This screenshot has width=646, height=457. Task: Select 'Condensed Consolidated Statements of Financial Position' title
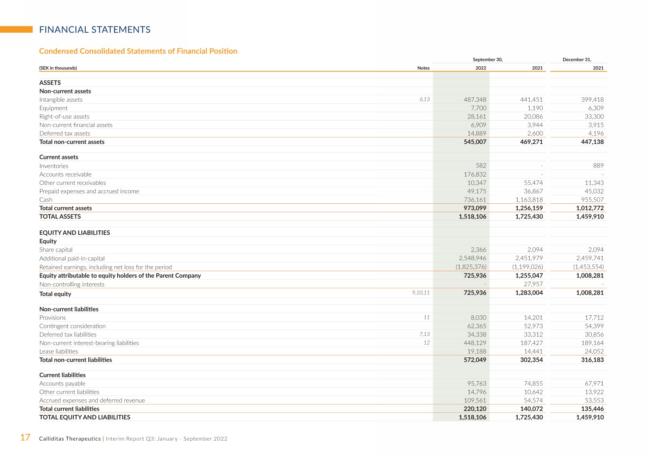coord(138,51)
